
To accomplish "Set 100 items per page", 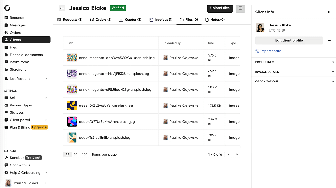I will (x=85, y=154).
